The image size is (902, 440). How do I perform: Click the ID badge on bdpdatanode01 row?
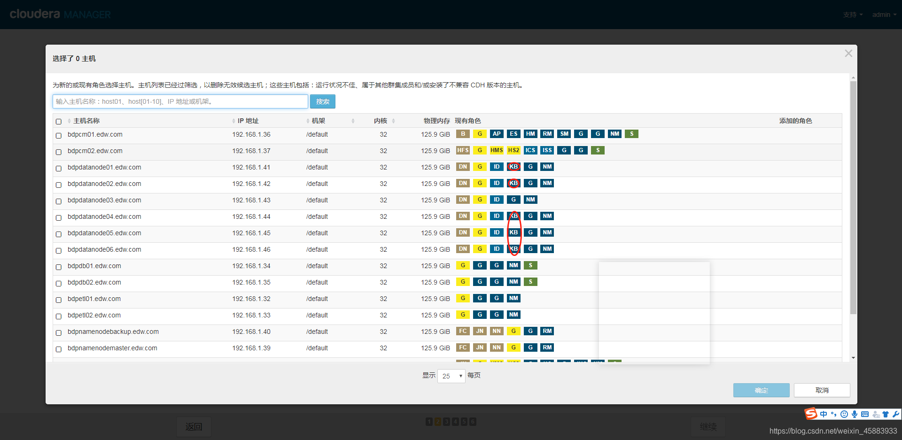point(497,167)
